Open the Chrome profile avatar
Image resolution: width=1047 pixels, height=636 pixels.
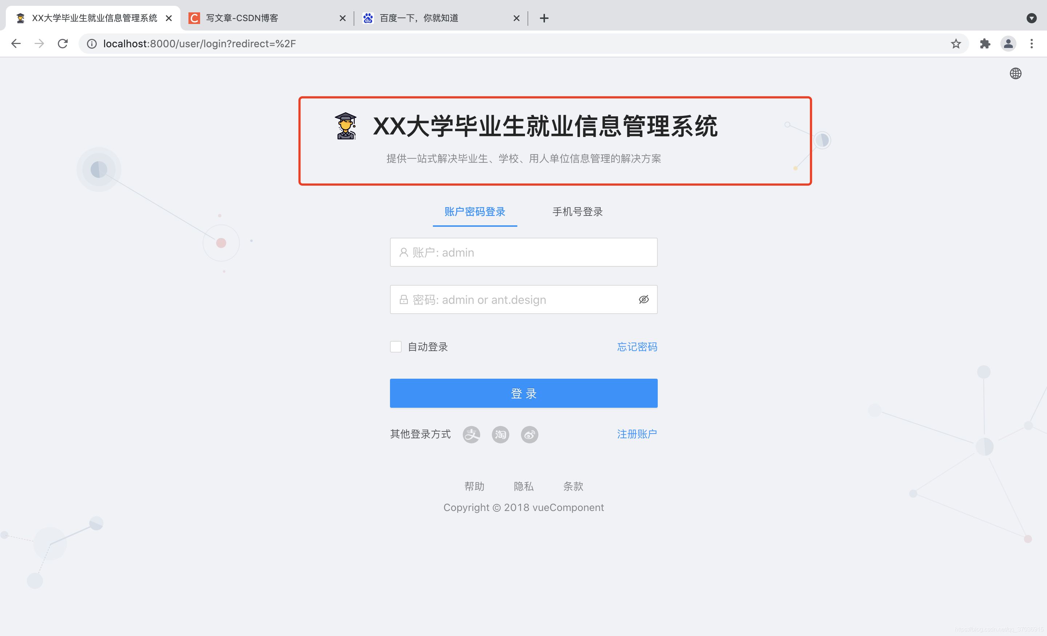pos(1008,43)
